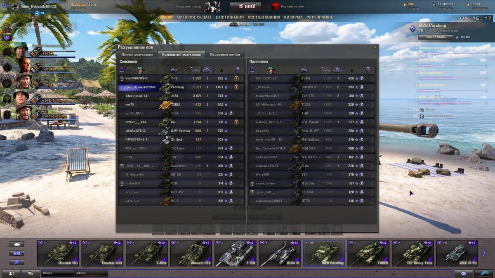Expand the Незаметность stats section
Screen dimensions: 495x278
point(416,85)
